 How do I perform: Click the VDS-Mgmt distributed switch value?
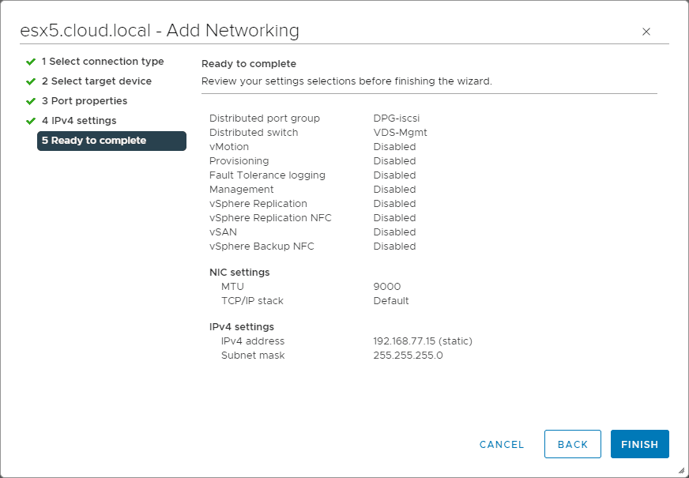click(x=400, y=133)
